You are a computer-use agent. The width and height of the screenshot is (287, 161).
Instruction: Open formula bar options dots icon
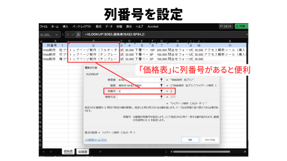coord(63,34)
